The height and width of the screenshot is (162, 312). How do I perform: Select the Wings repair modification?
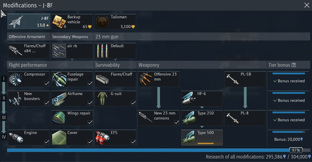72,118
